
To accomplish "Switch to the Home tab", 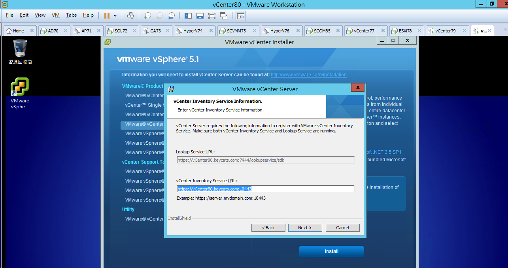I will [20, 30].
